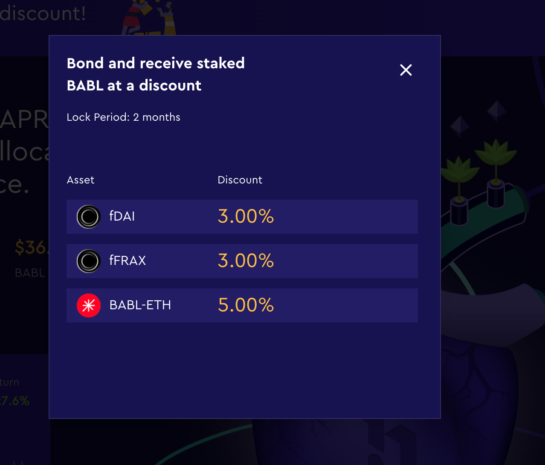Click the red BABL-ETH token icon
This screenshot has width=545, height=465.
click(x=89, y=305)
